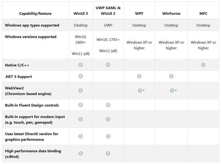Screen dimensions: 221x164
Task: Click the WebView2 checkmark in the WPF column
Action: 140,90
